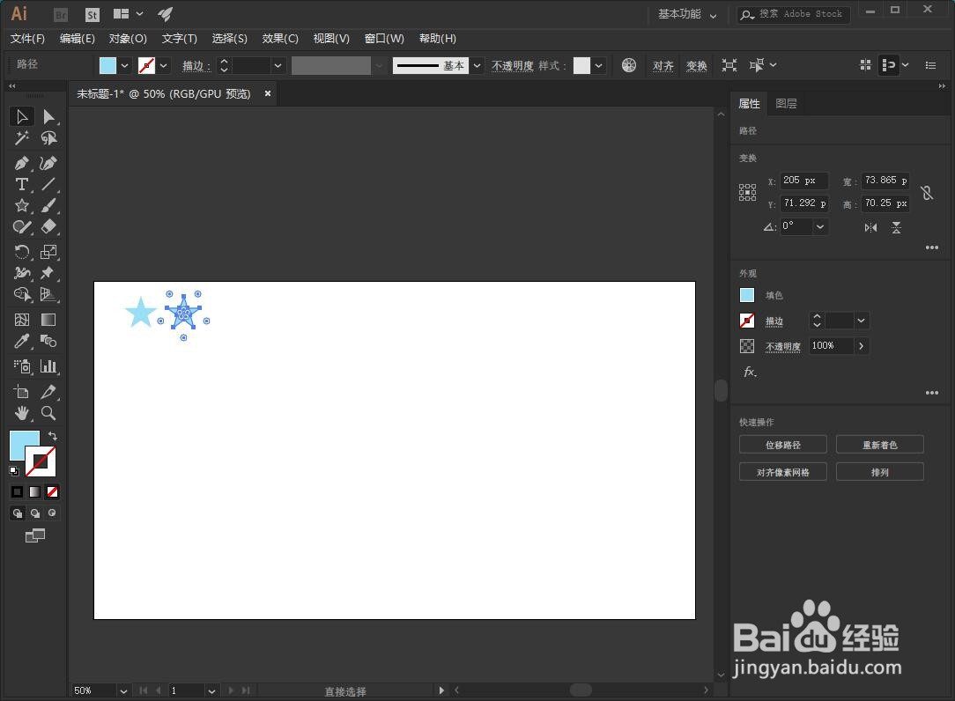Expand the 50% zoom level dropdown
Screen dimensions: 955x701
tap(123, 690)
